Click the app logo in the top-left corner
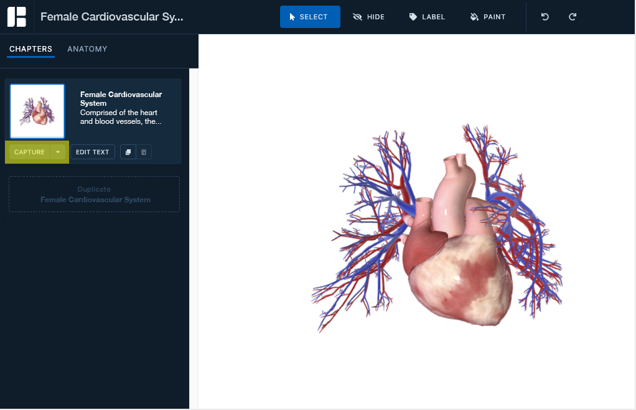 tap(17, 17)
